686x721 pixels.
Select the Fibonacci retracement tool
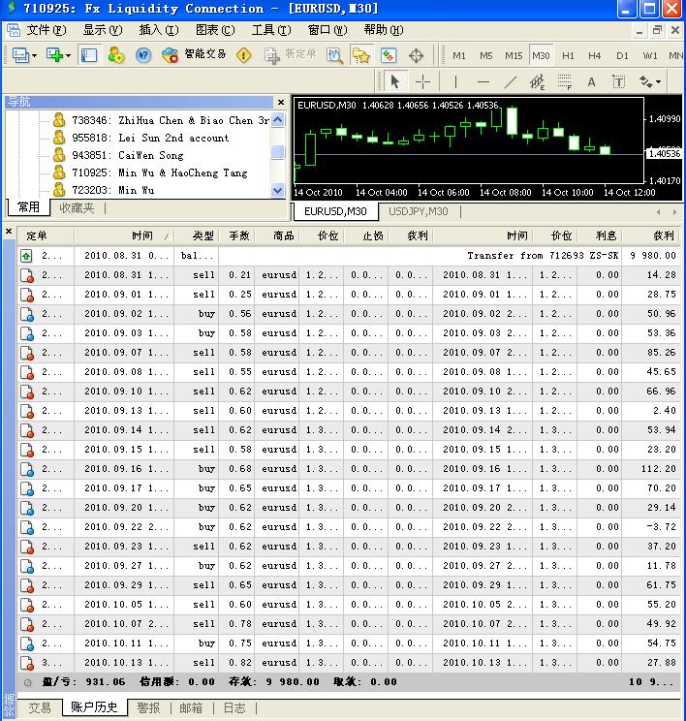564,81
